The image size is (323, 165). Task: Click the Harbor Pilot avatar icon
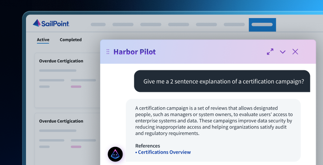click(115, 154)
